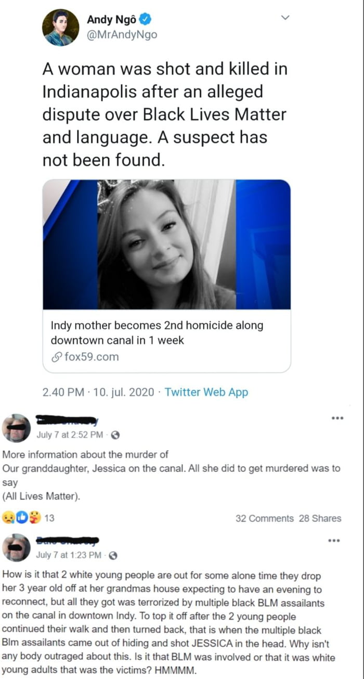The height and width of the screenshot is (679, 364).
Task: Open the tweet author's profile avatar
Action: (x=61, y=28)
